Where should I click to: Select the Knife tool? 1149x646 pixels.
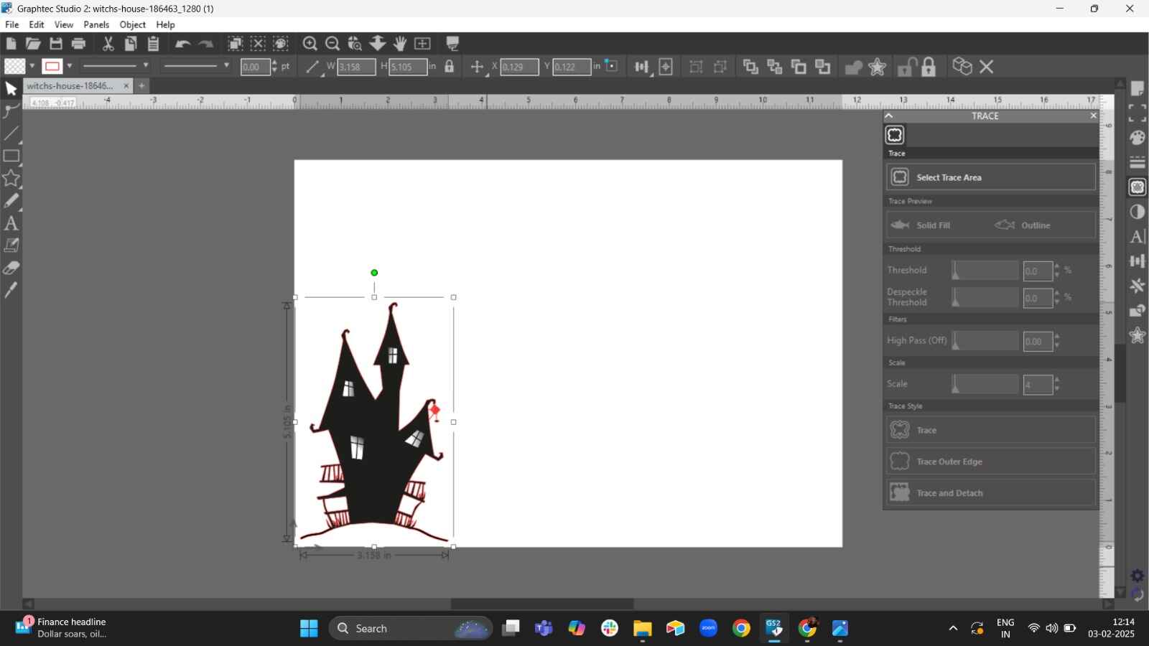coord(11,290)
